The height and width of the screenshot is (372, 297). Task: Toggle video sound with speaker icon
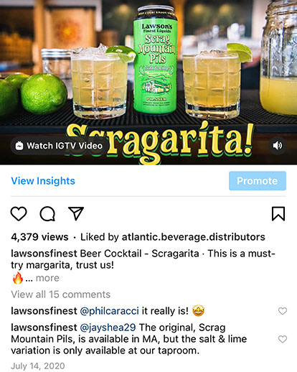point(278,146)
